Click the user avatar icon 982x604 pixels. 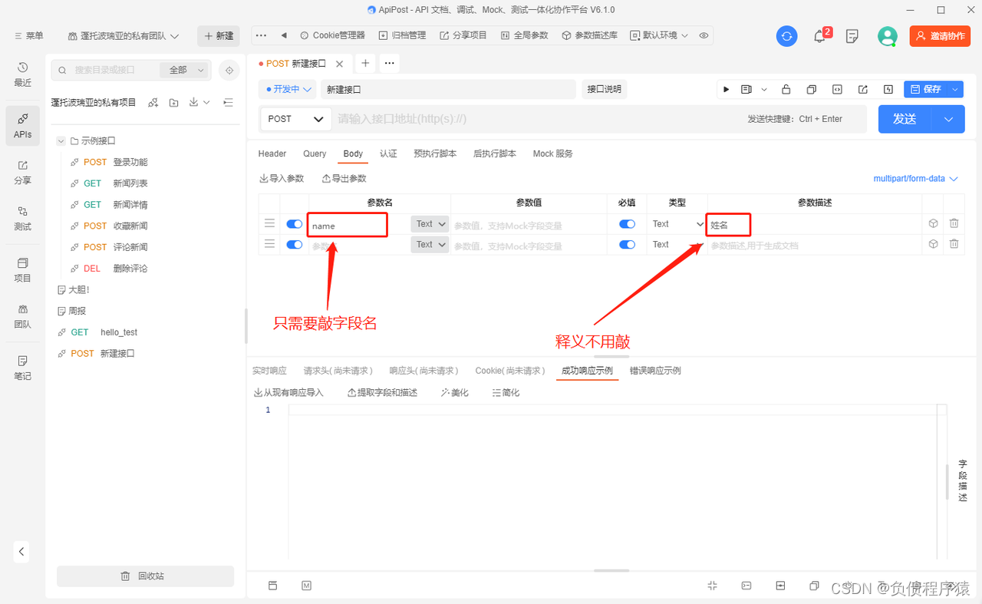pos(888,36)
